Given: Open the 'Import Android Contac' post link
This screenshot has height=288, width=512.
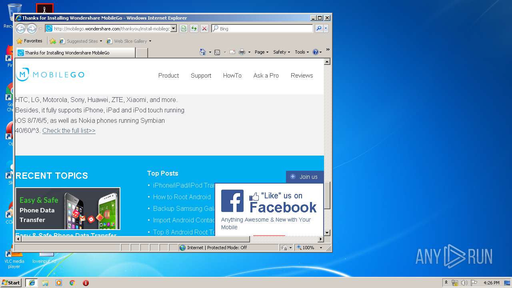Looking at the screenshot, I should coord(184,220).
